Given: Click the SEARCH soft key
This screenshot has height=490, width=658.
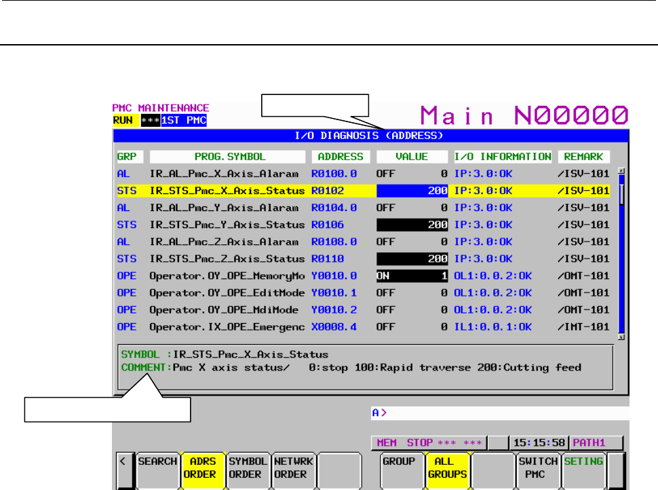Looking at the screenshot, I should point(158,470).
